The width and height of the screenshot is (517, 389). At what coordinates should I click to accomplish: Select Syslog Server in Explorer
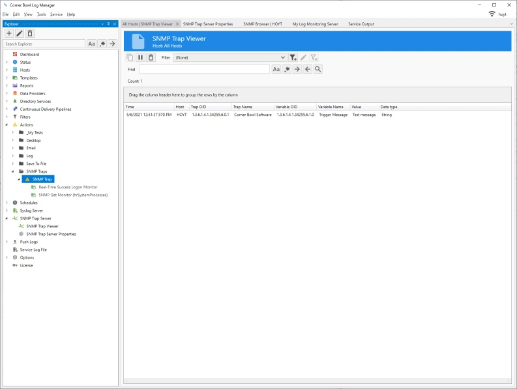[x=31, y=210]
